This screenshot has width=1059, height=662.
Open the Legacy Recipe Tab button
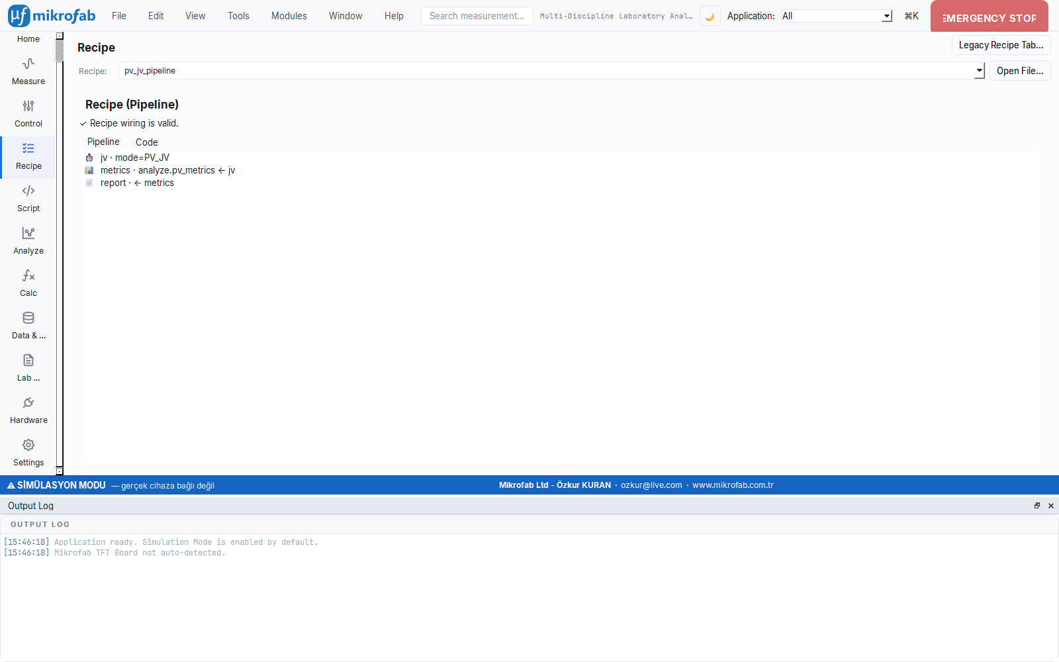pos(1001,45)
